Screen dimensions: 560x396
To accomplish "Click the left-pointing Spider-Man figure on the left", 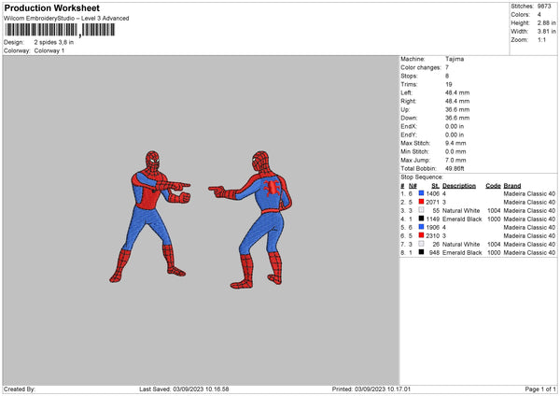I will point(149,217).
